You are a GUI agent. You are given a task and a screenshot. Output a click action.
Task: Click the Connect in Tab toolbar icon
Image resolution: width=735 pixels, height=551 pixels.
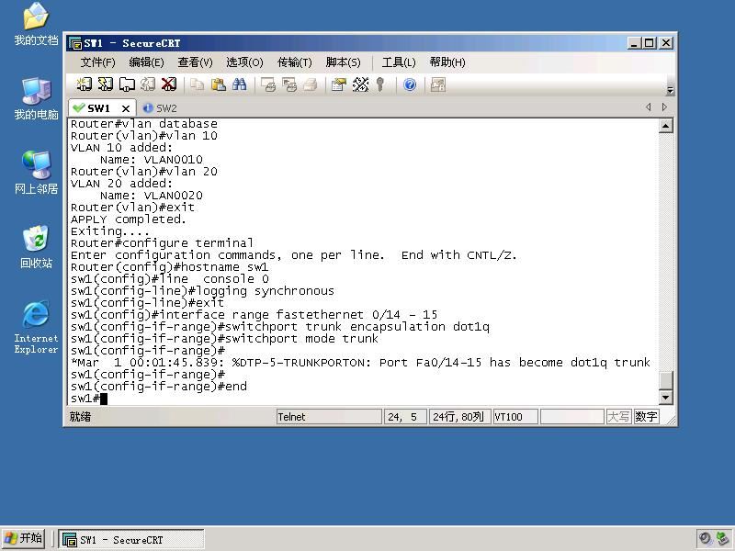tap(127, 84)
